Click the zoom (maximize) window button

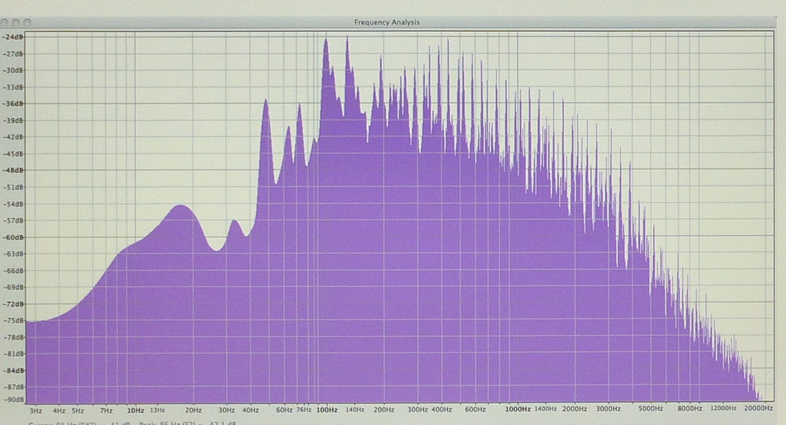[28, 22]
